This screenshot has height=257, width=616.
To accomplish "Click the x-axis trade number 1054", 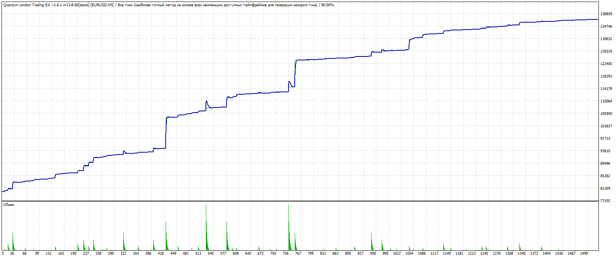I will (409, 253).
